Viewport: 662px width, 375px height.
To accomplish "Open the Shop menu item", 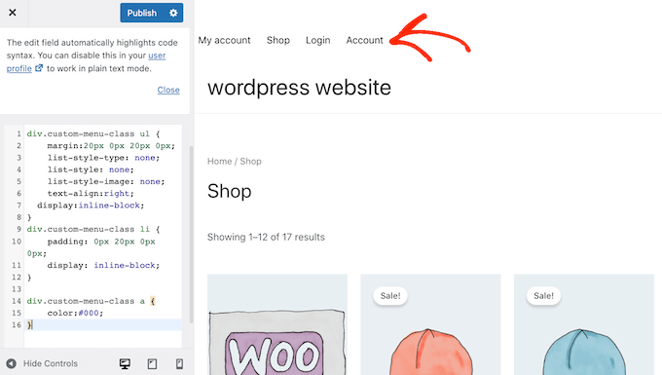I will click(x=278, y=40).
